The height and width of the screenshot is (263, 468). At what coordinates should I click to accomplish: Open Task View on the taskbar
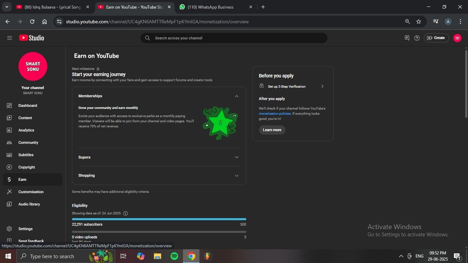(123, 256)
